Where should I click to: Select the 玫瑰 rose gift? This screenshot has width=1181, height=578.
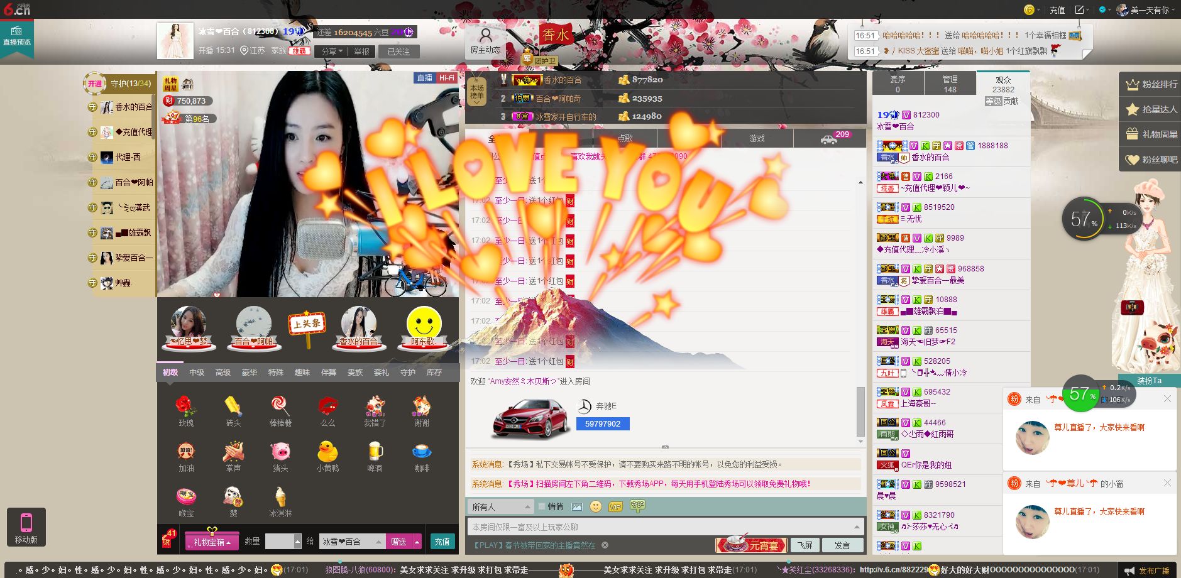click(x=186, y=406)
